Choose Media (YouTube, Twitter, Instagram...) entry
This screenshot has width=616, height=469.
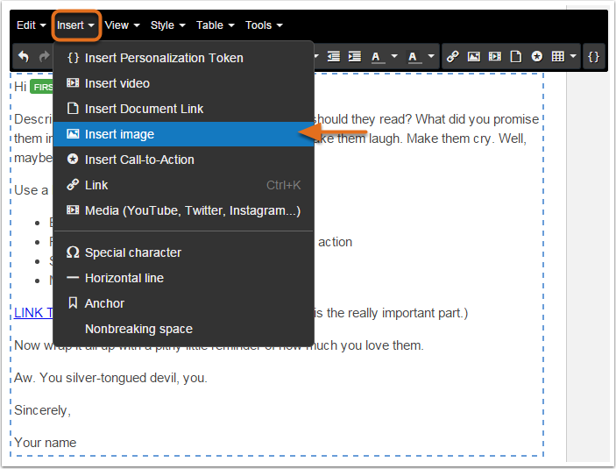point(183,210)
